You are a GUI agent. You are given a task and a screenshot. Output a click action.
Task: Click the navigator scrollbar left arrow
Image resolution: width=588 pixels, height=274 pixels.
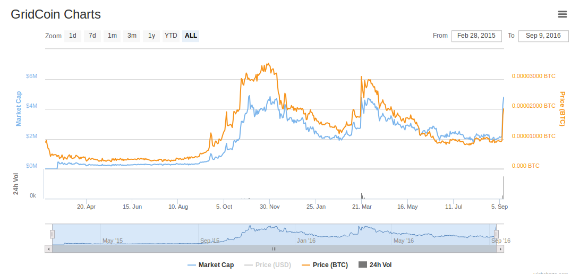pyautogui.click(x=48, y=249)
